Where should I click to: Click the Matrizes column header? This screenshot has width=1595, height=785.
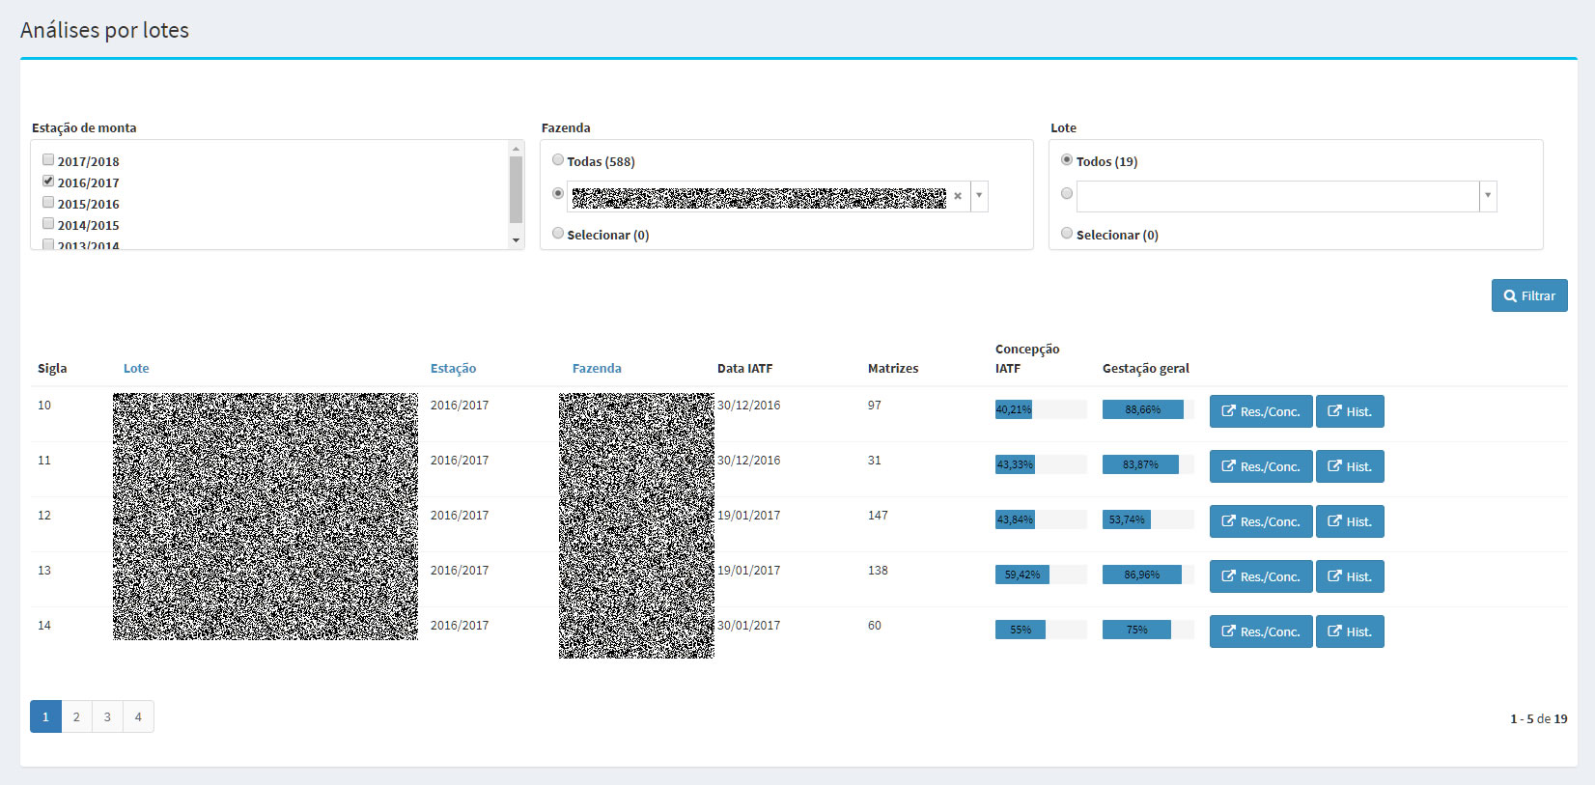pyautogui.click(x=893, y=368)
